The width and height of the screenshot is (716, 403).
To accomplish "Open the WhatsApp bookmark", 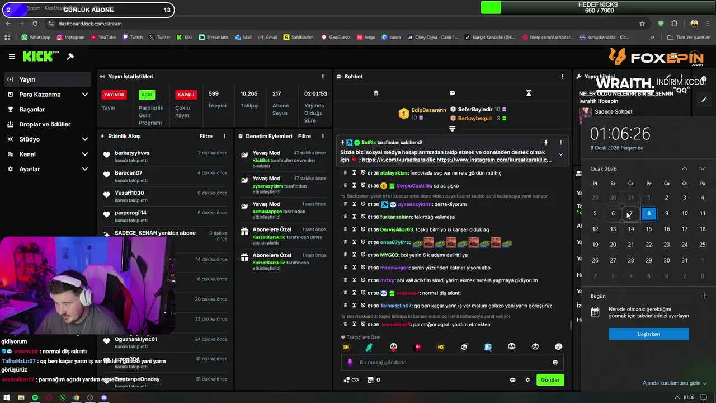I will click(x=35, y=38).
